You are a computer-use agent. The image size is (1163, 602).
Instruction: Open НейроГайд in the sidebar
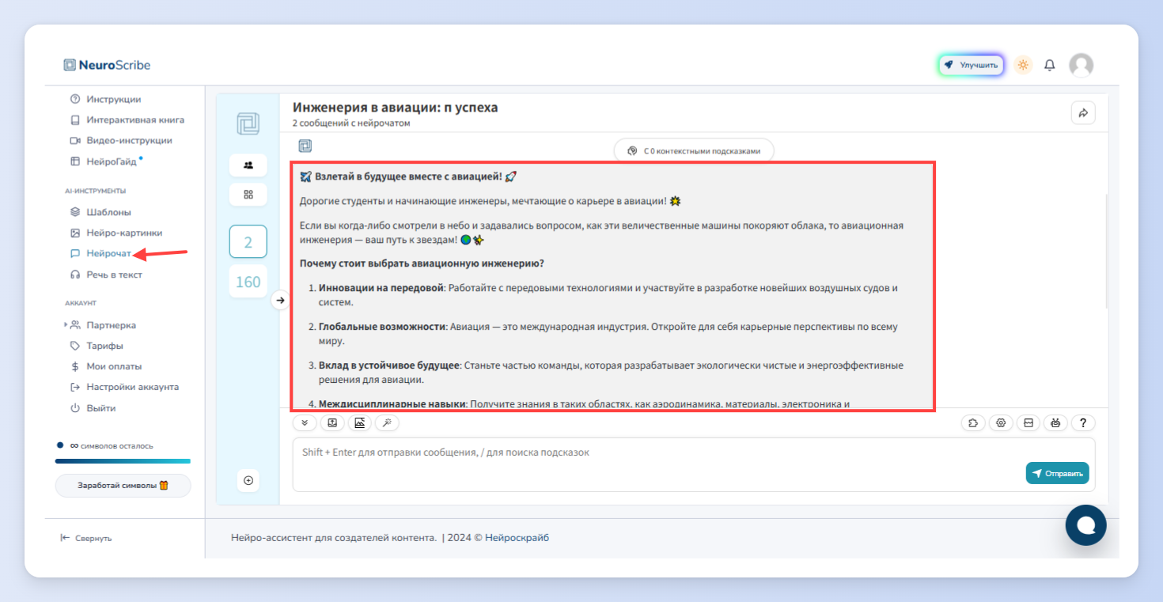[107, 161]
